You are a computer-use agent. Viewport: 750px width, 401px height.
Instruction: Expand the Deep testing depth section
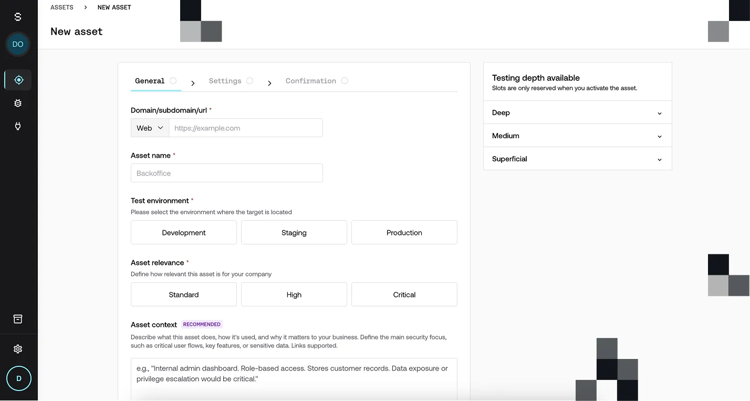(578, 112)
